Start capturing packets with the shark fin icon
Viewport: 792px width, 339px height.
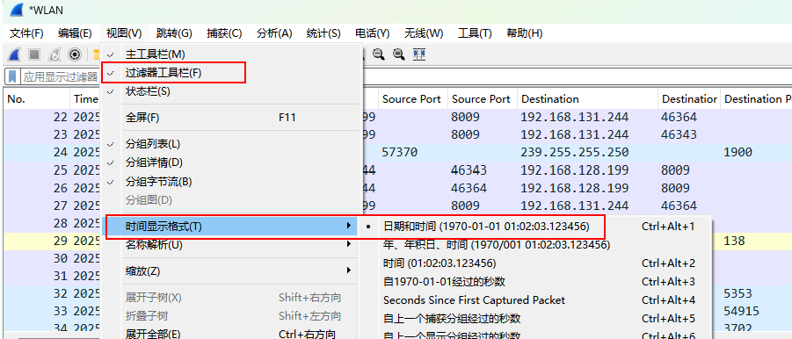coord(14,54)
